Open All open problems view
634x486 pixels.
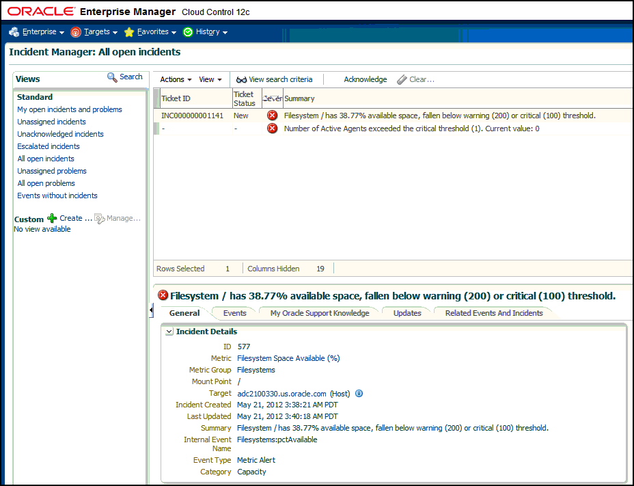pyautogui.click(x=46, y=183)
